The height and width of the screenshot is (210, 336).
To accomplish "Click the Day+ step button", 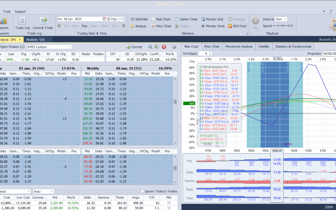I will click(95, 26).
